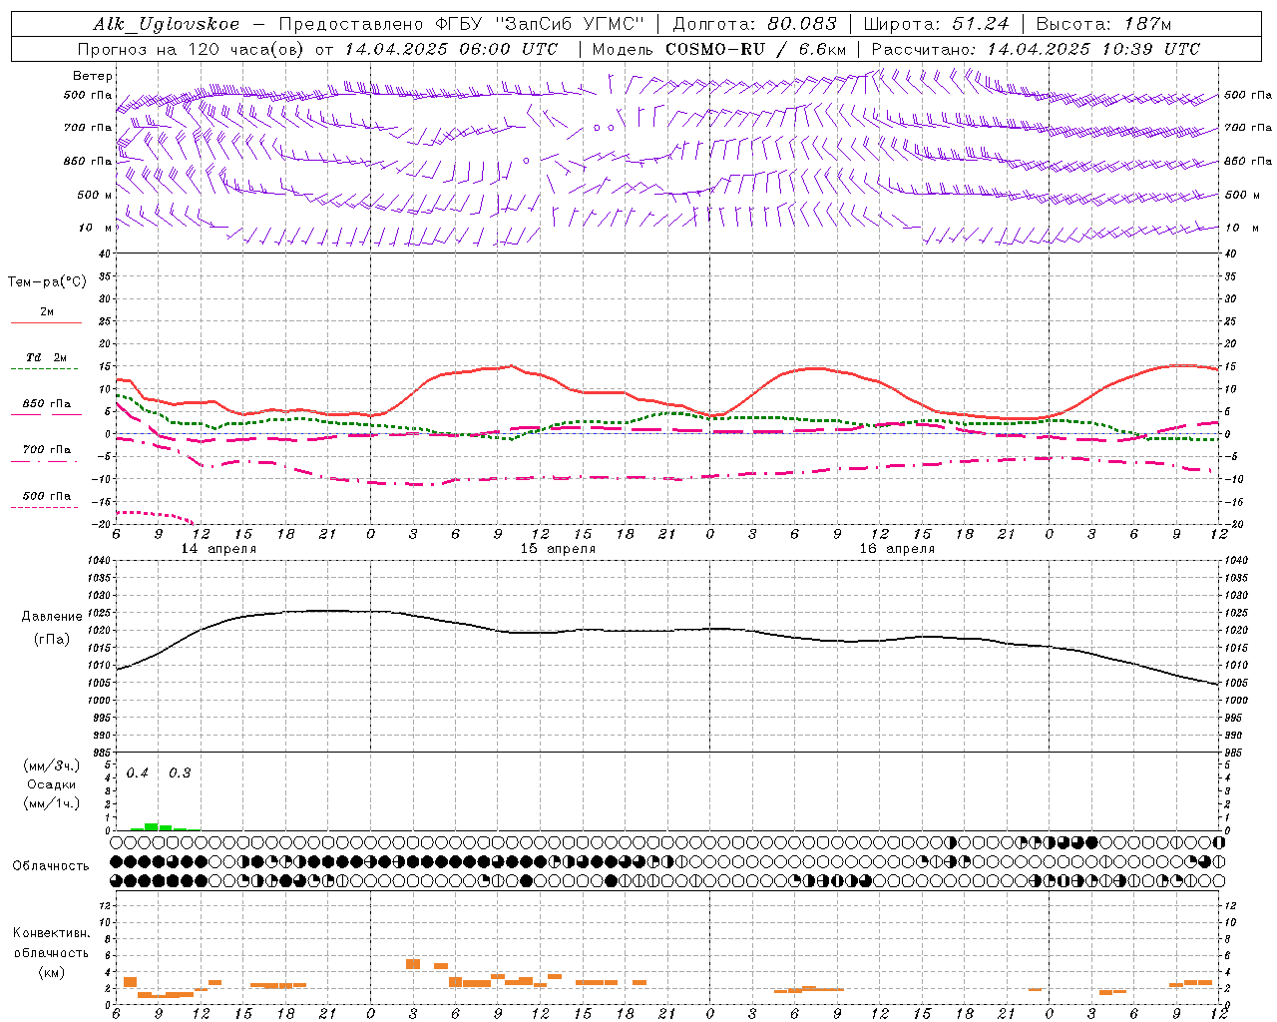Click the tallest green precipitation bar

152,826
